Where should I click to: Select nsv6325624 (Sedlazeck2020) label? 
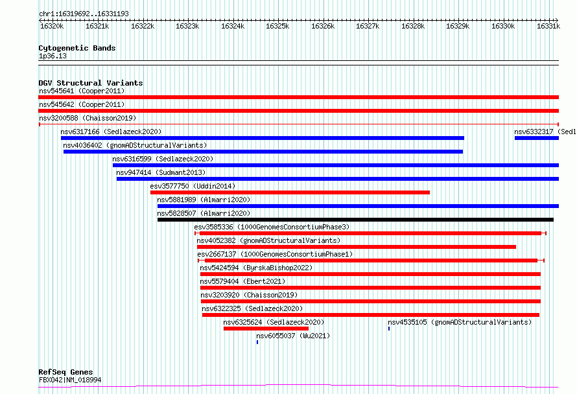[x=274, y=322]
